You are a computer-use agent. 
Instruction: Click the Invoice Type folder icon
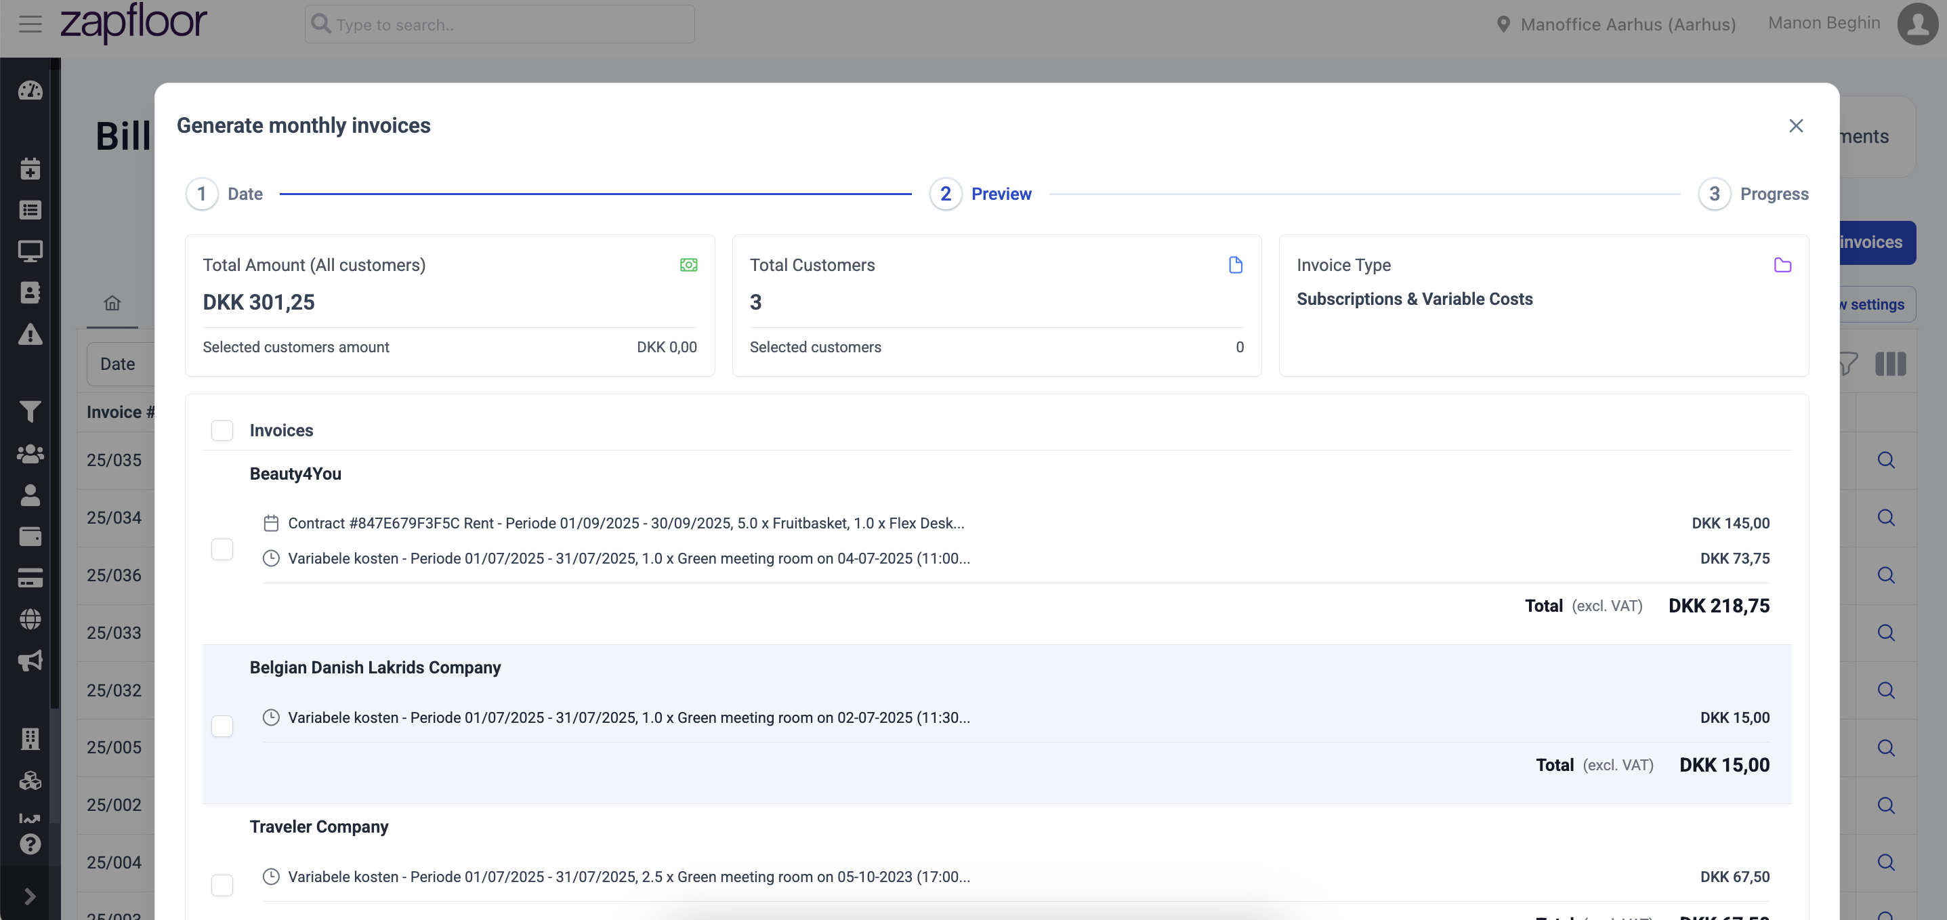pos(1782,265)
